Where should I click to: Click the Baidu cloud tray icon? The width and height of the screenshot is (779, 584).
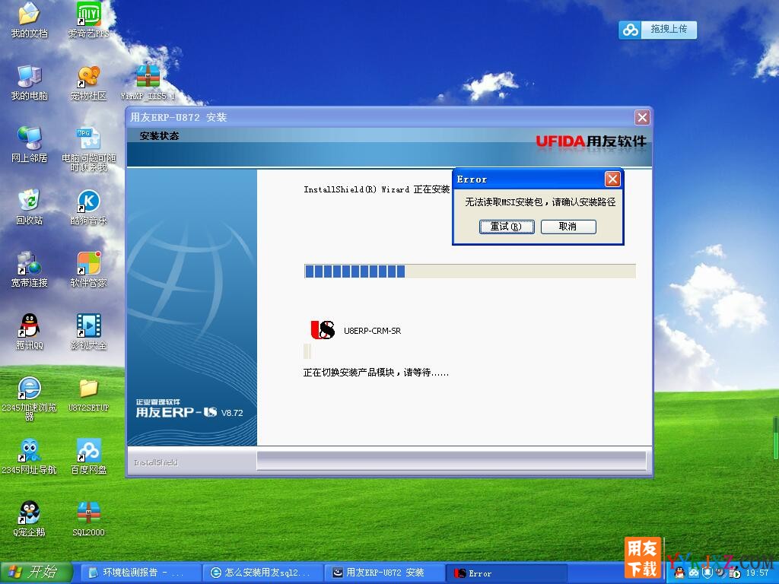point(693,573)
